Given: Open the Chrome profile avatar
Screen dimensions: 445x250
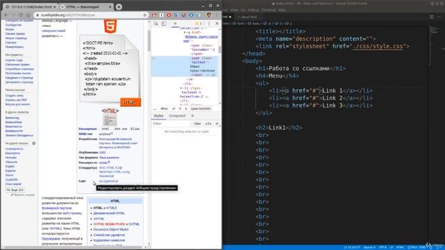Looking at the screenshot, I should [209, 15].
